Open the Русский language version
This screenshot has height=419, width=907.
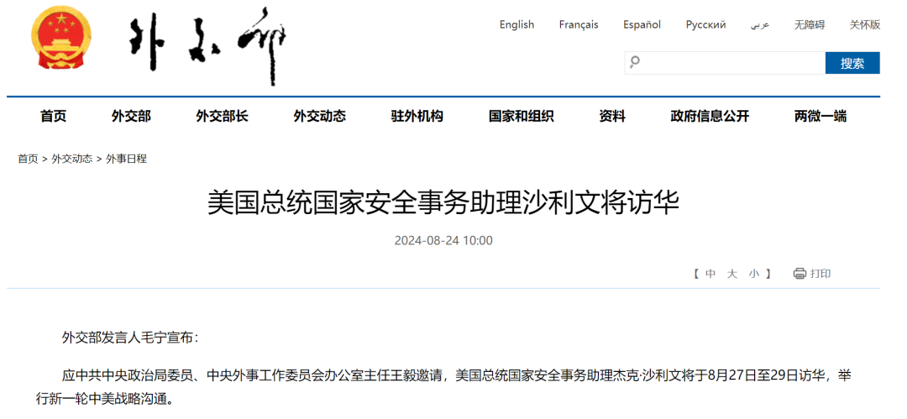(705, 24)
